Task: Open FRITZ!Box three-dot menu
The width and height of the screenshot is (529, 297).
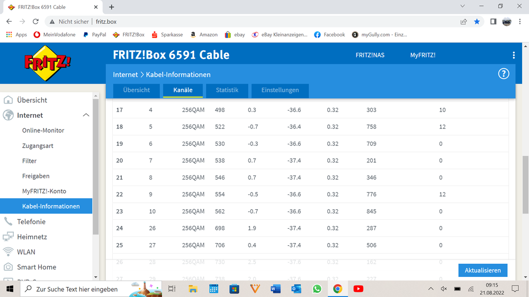Action: [x=514, y=55]
